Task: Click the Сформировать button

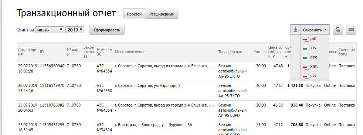Action: [107, 30]
